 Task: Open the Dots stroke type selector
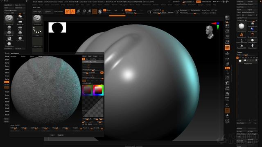pyautogui.click(x=37, y=31)
